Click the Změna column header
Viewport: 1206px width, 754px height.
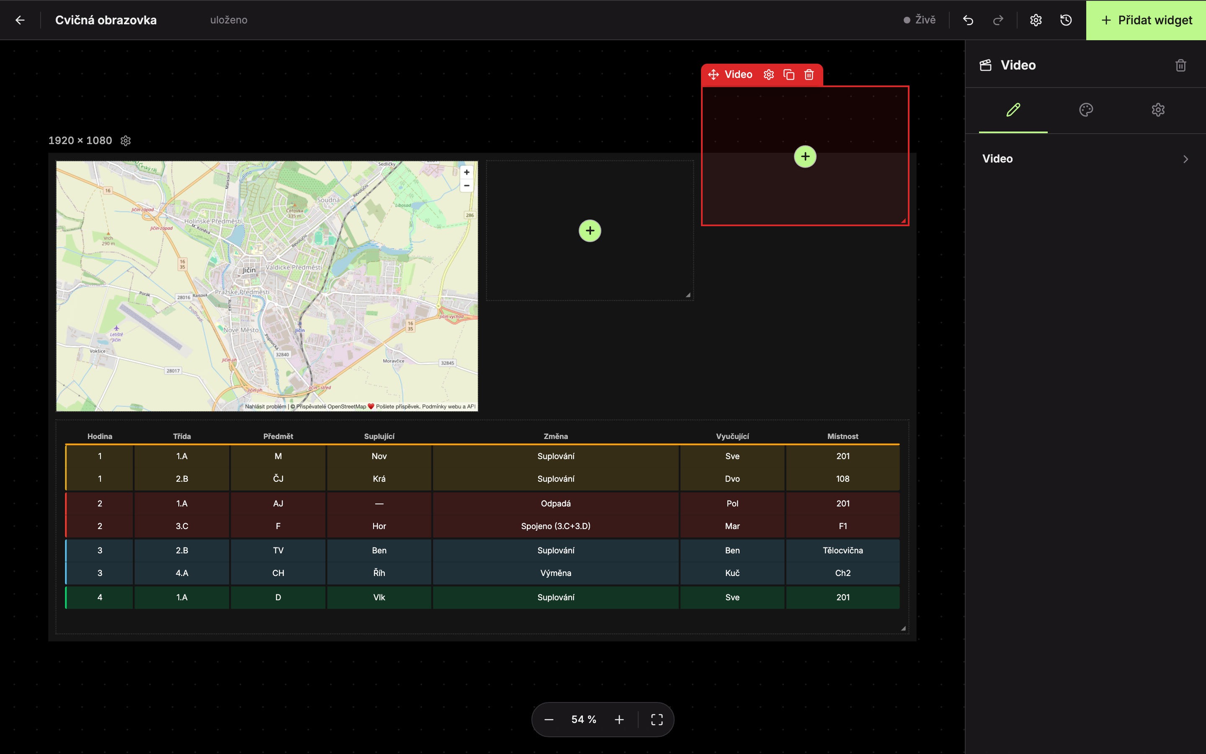tap(556, 436)
